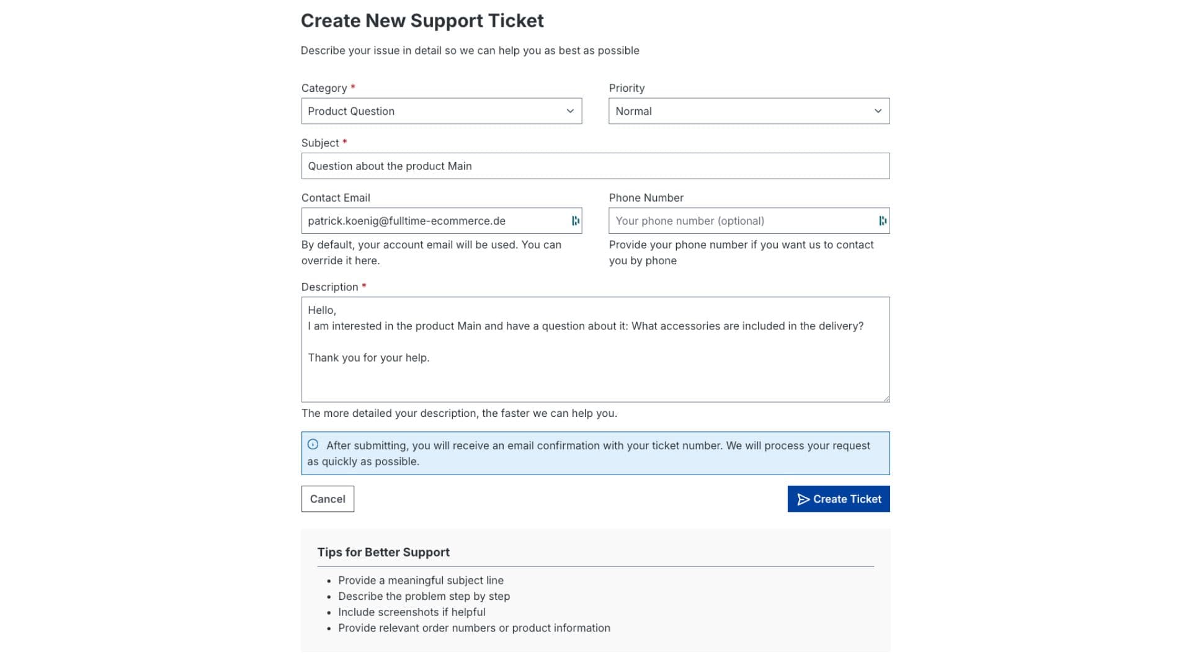Viewport: 1191px width, 670px height.
Task: Open the Priority dropdown showing Normal
Action: pos(749,111)
